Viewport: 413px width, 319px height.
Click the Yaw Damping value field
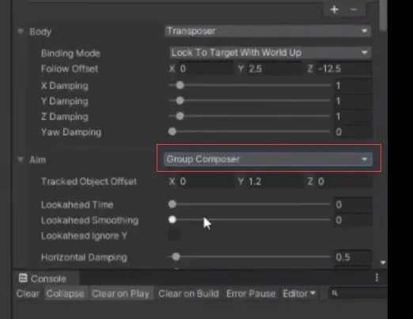[353, 131]
